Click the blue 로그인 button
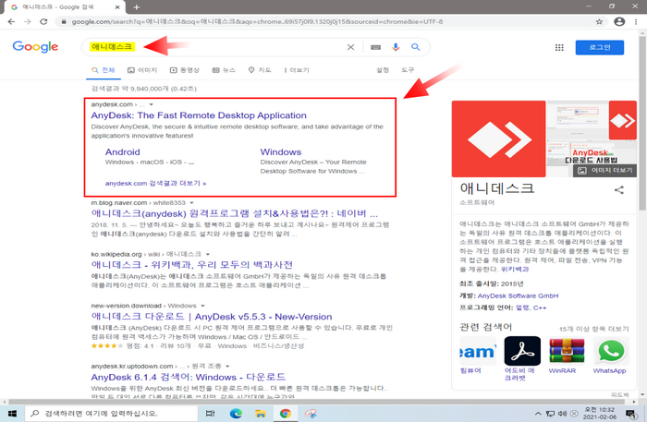647x422 pixels. 600,47
